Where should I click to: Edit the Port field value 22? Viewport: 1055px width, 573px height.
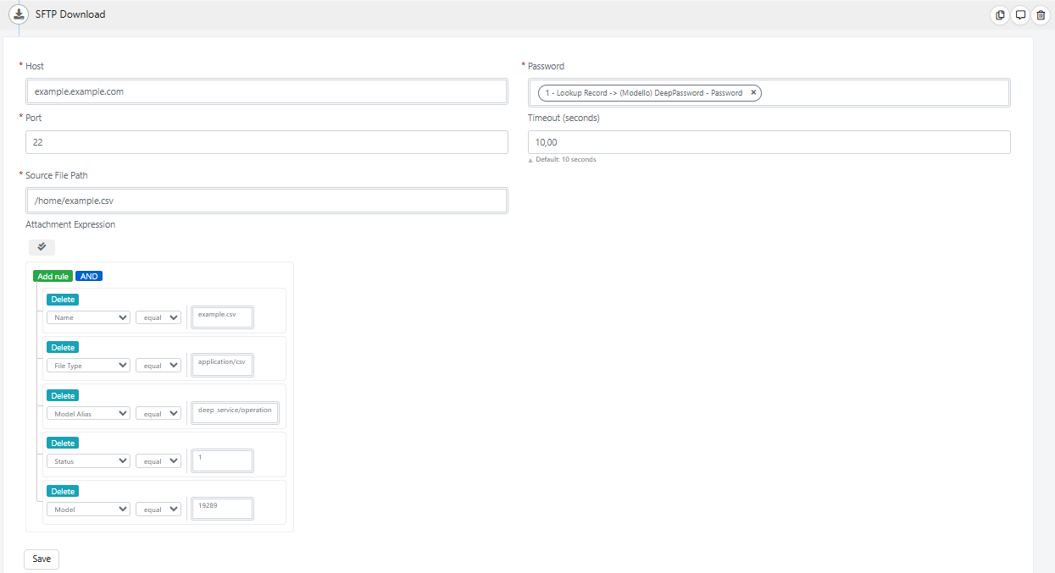point(267,142)
